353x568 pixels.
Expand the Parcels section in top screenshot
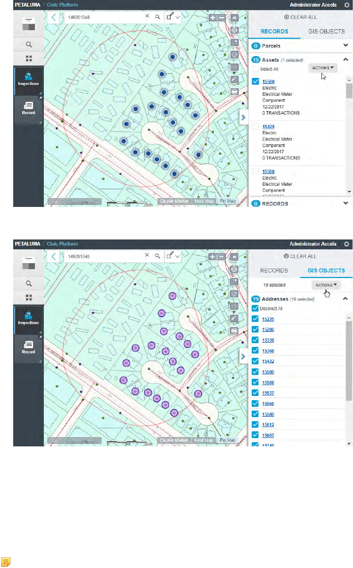click(345, 46)
